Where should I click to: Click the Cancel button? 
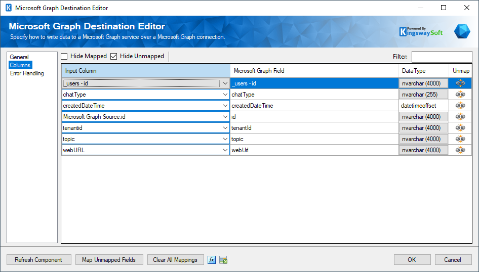[x=453, y=260]
